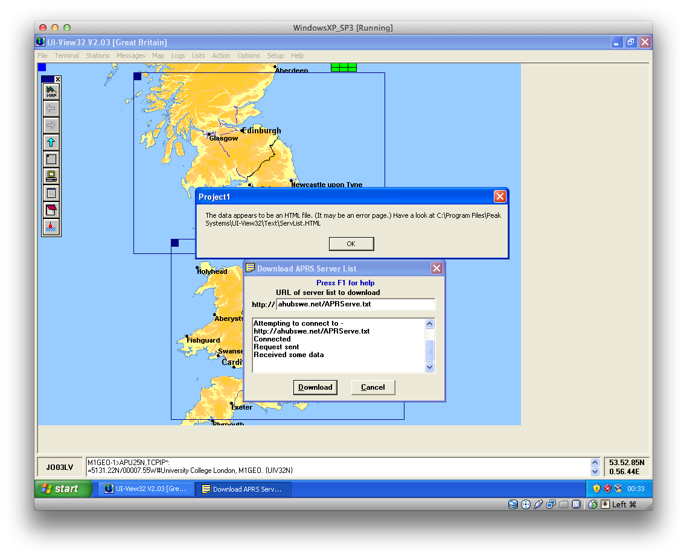Click the 53.52.85N latitude readout

(627, 463)
